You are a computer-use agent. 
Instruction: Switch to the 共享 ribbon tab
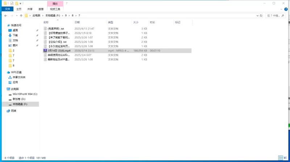(x=30, y=9)
